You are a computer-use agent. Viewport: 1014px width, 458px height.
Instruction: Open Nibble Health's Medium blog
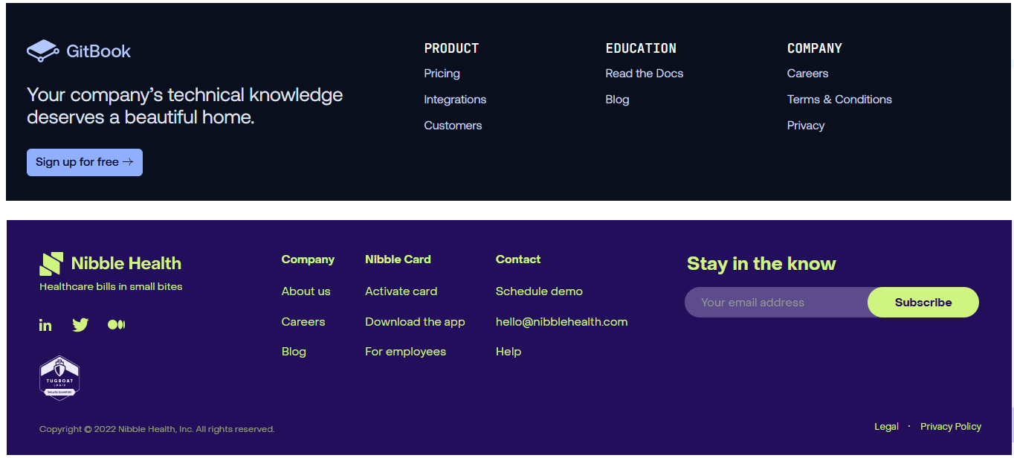(x=116, y=324)
